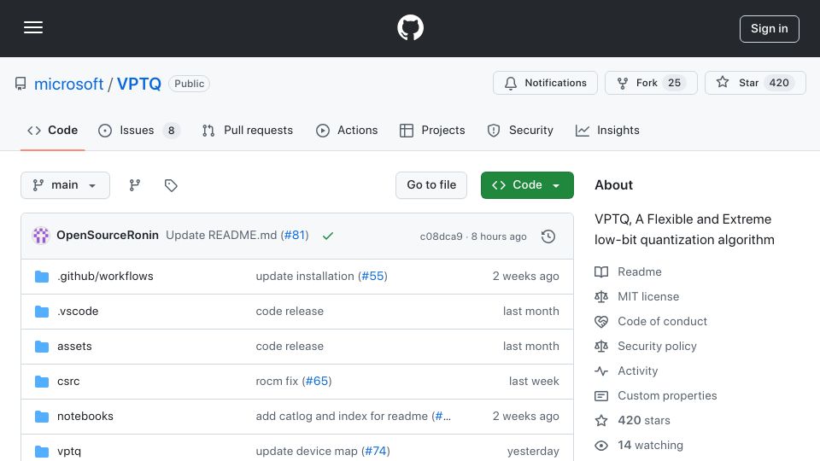Image resolution: width=820 pixels, height=461 pixels.
Task: Open the MIT license link
Action: click(637, 296)
